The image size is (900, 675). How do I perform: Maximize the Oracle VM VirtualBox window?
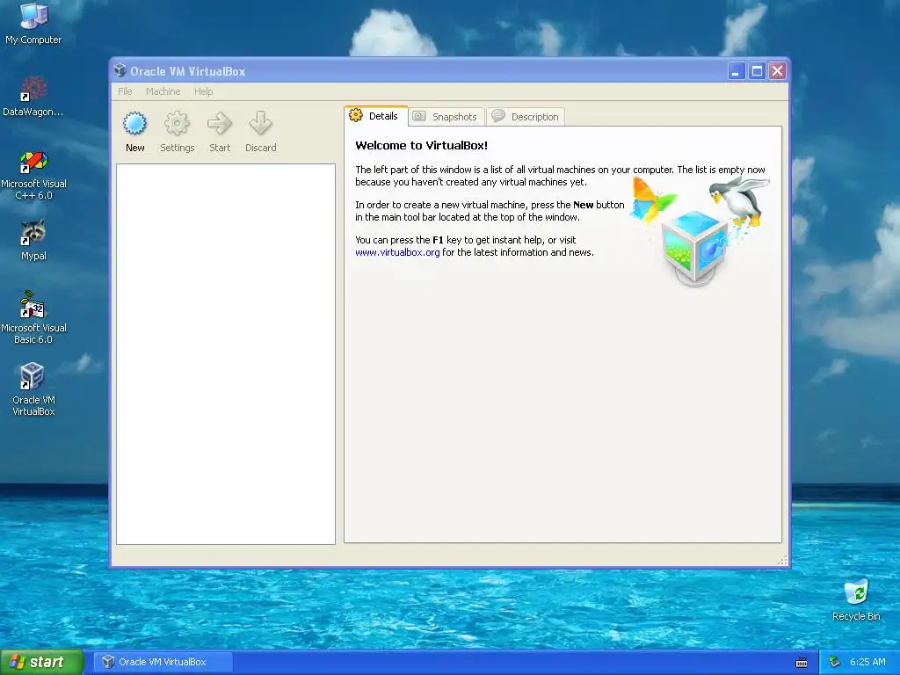pyautogui.click(x=757, y=70)
